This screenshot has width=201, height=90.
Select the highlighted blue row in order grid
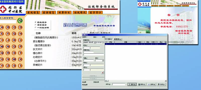(136, 44)
